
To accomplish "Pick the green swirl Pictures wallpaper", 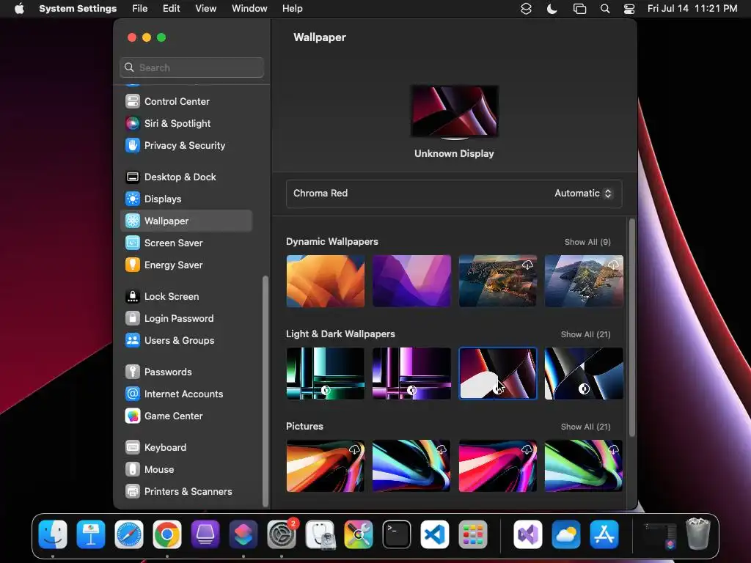I will point(584,466).
